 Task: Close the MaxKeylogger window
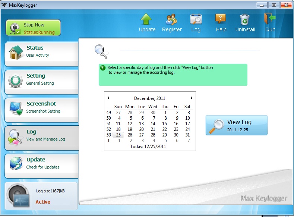(286, 5)
